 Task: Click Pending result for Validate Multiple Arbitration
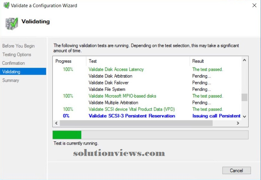(x=201, y=102)
